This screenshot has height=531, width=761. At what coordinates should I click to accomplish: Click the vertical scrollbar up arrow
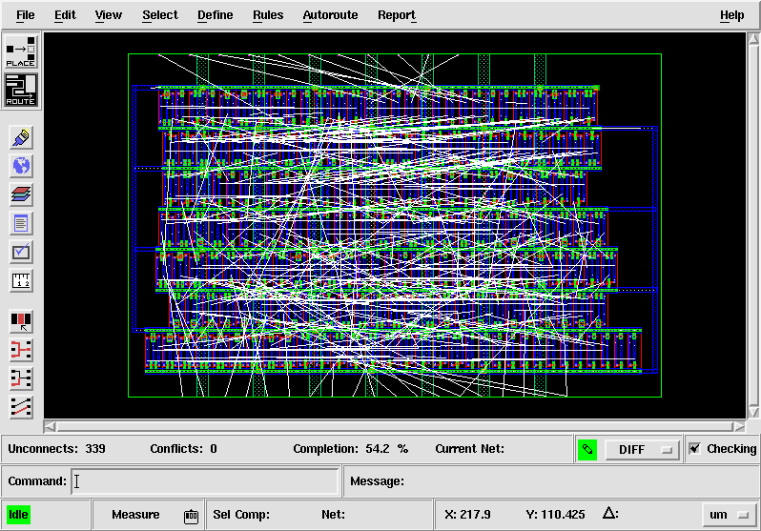[753, 39]
